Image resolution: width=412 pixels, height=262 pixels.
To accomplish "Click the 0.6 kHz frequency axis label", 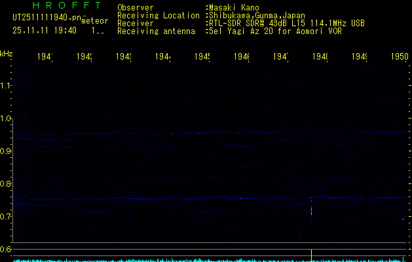I will tap(6, 250).
